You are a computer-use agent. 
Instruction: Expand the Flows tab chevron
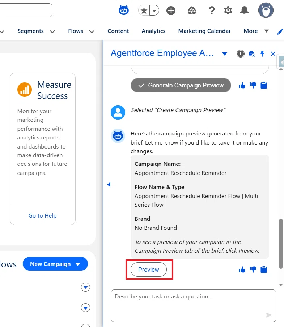pos(92,31)
